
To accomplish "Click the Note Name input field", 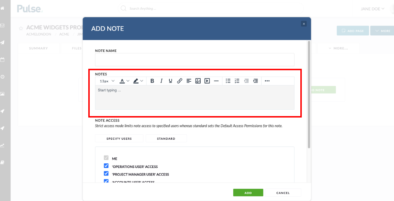I will [194, 60].
